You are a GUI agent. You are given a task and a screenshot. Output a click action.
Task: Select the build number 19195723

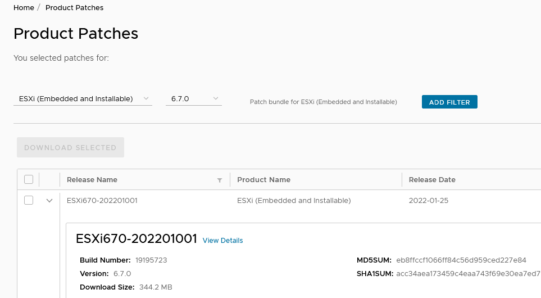click(x=151, y=260)
